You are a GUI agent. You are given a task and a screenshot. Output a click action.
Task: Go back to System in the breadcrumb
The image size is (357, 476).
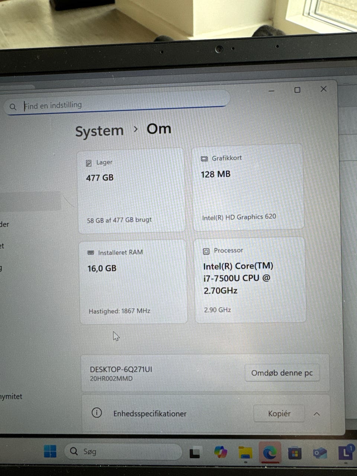click(x=99, y=131)
